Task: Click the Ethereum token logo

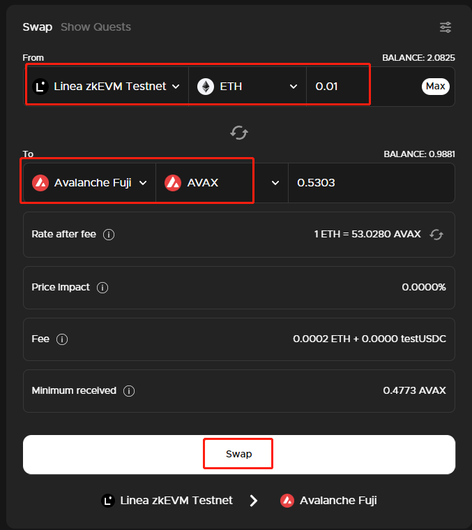Action: coord(206,87)
